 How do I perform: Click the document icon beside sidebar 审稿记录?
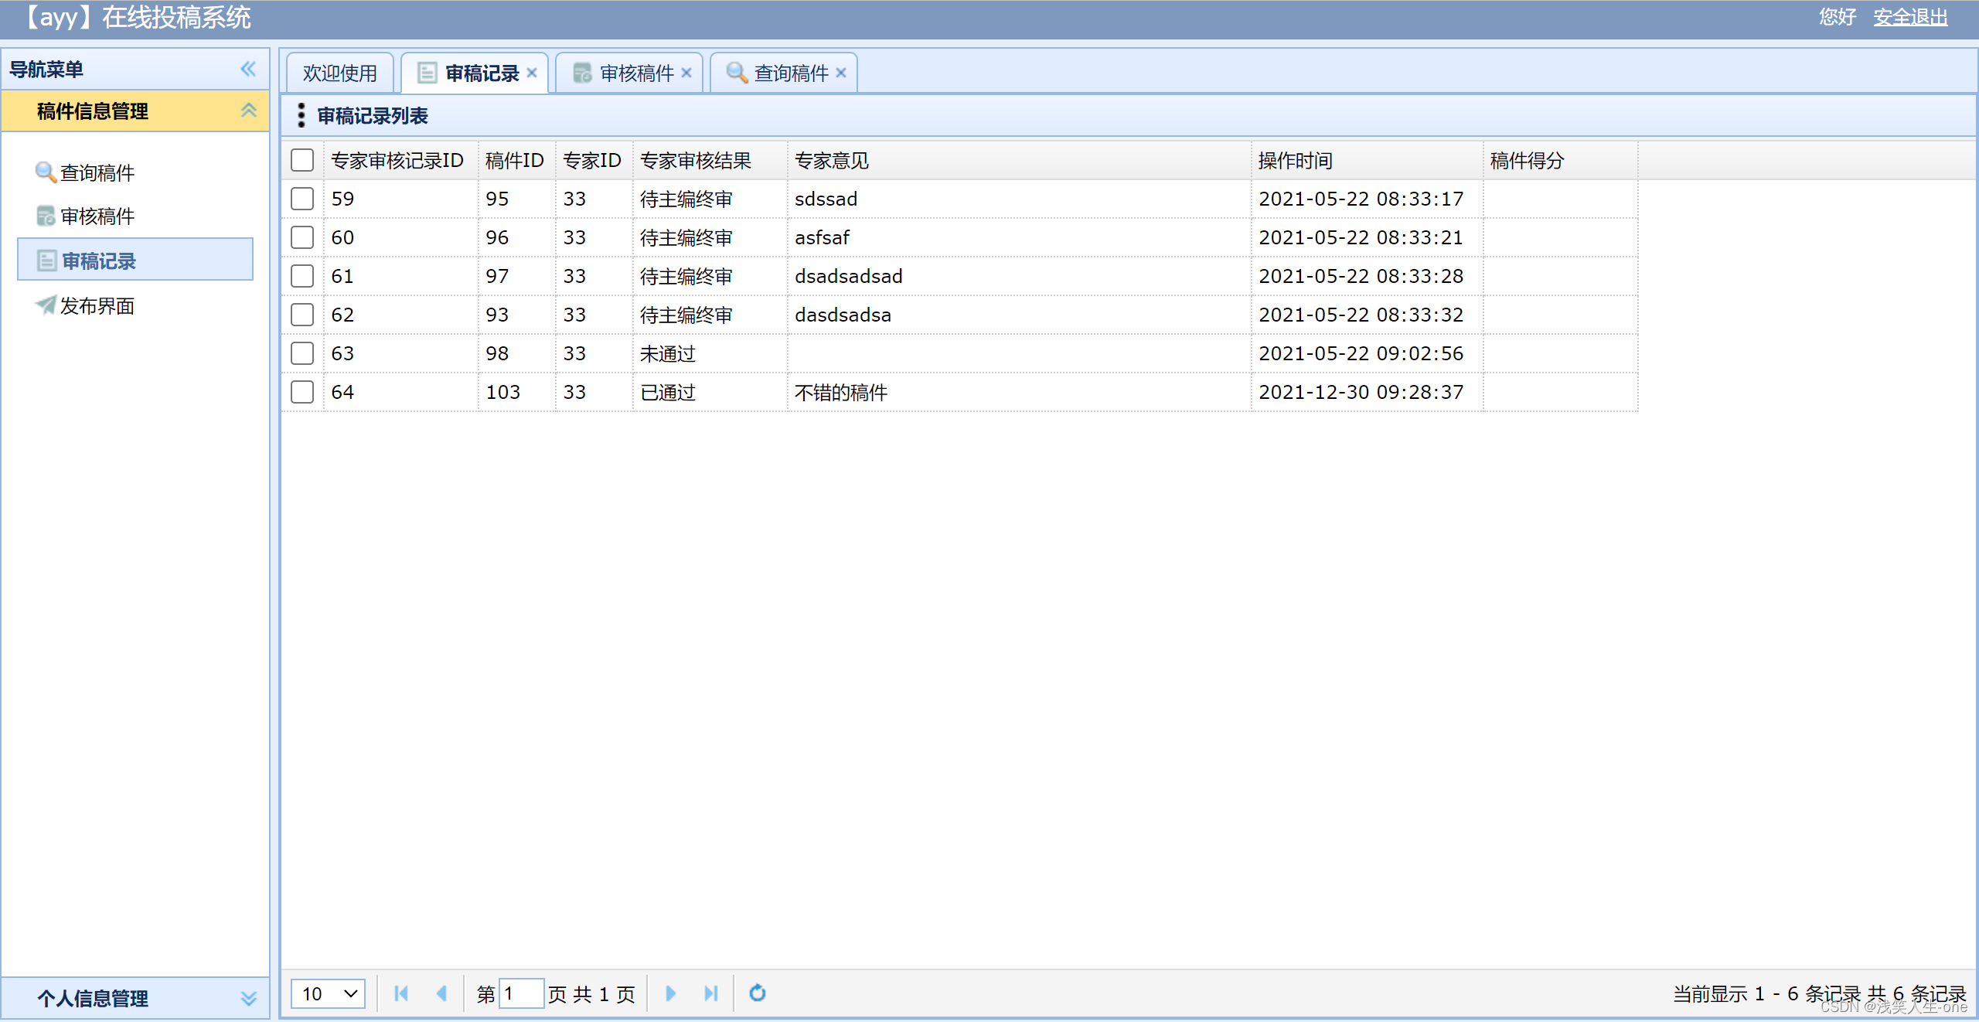coord(46,261)
